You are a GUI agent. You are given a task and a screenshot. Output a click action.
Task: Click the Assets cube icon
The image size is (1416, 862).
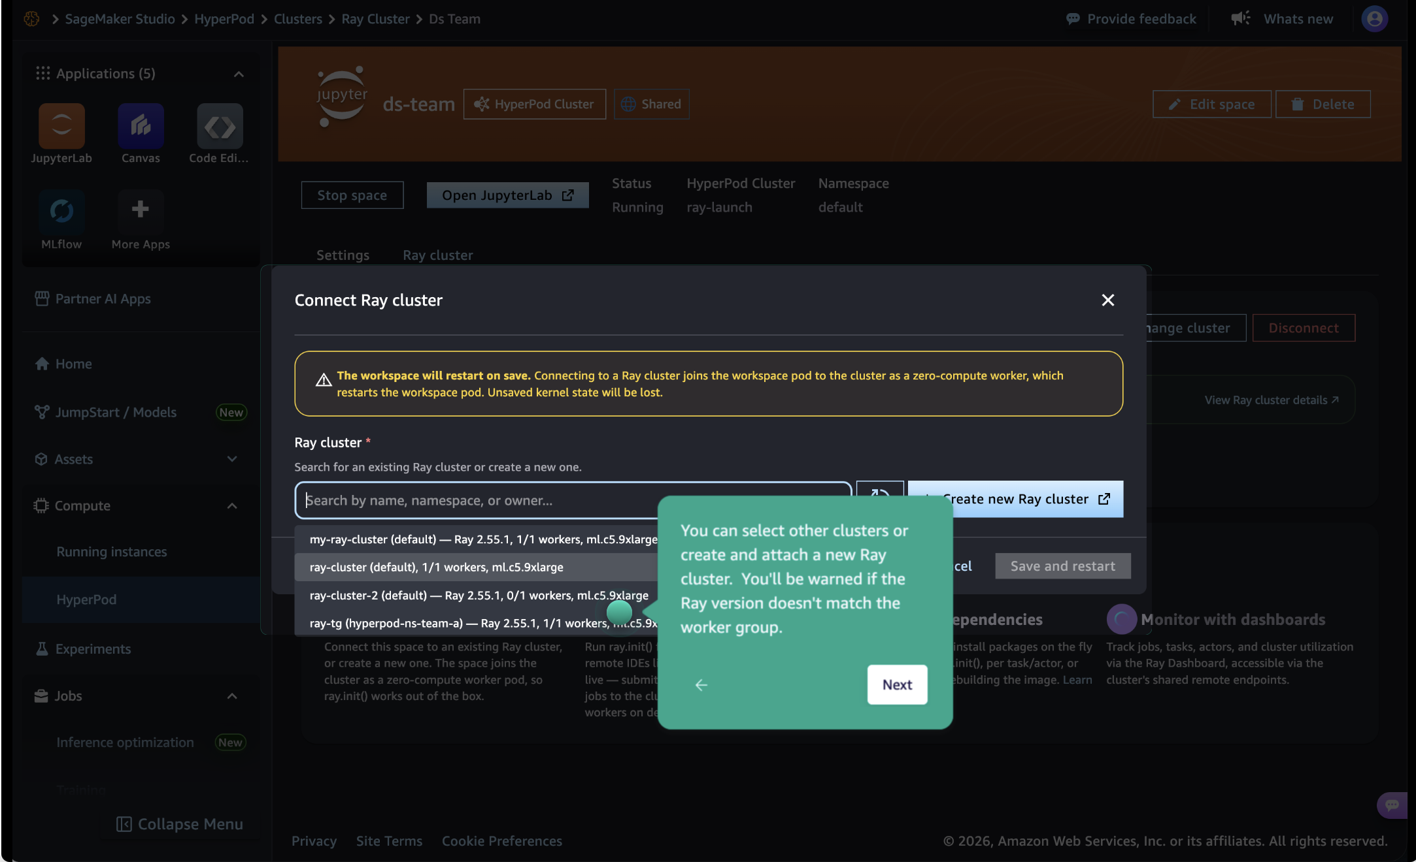click(x=41, y=459)
